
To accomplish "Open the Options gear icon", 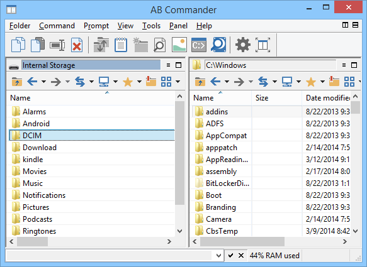I will [x=243, y=45].
